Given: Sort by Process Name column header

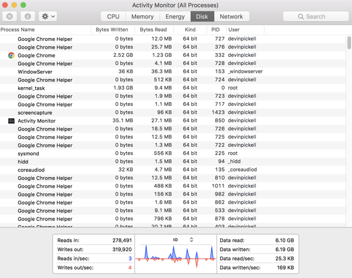Looking at the screenshot, I should coord(45,30).
